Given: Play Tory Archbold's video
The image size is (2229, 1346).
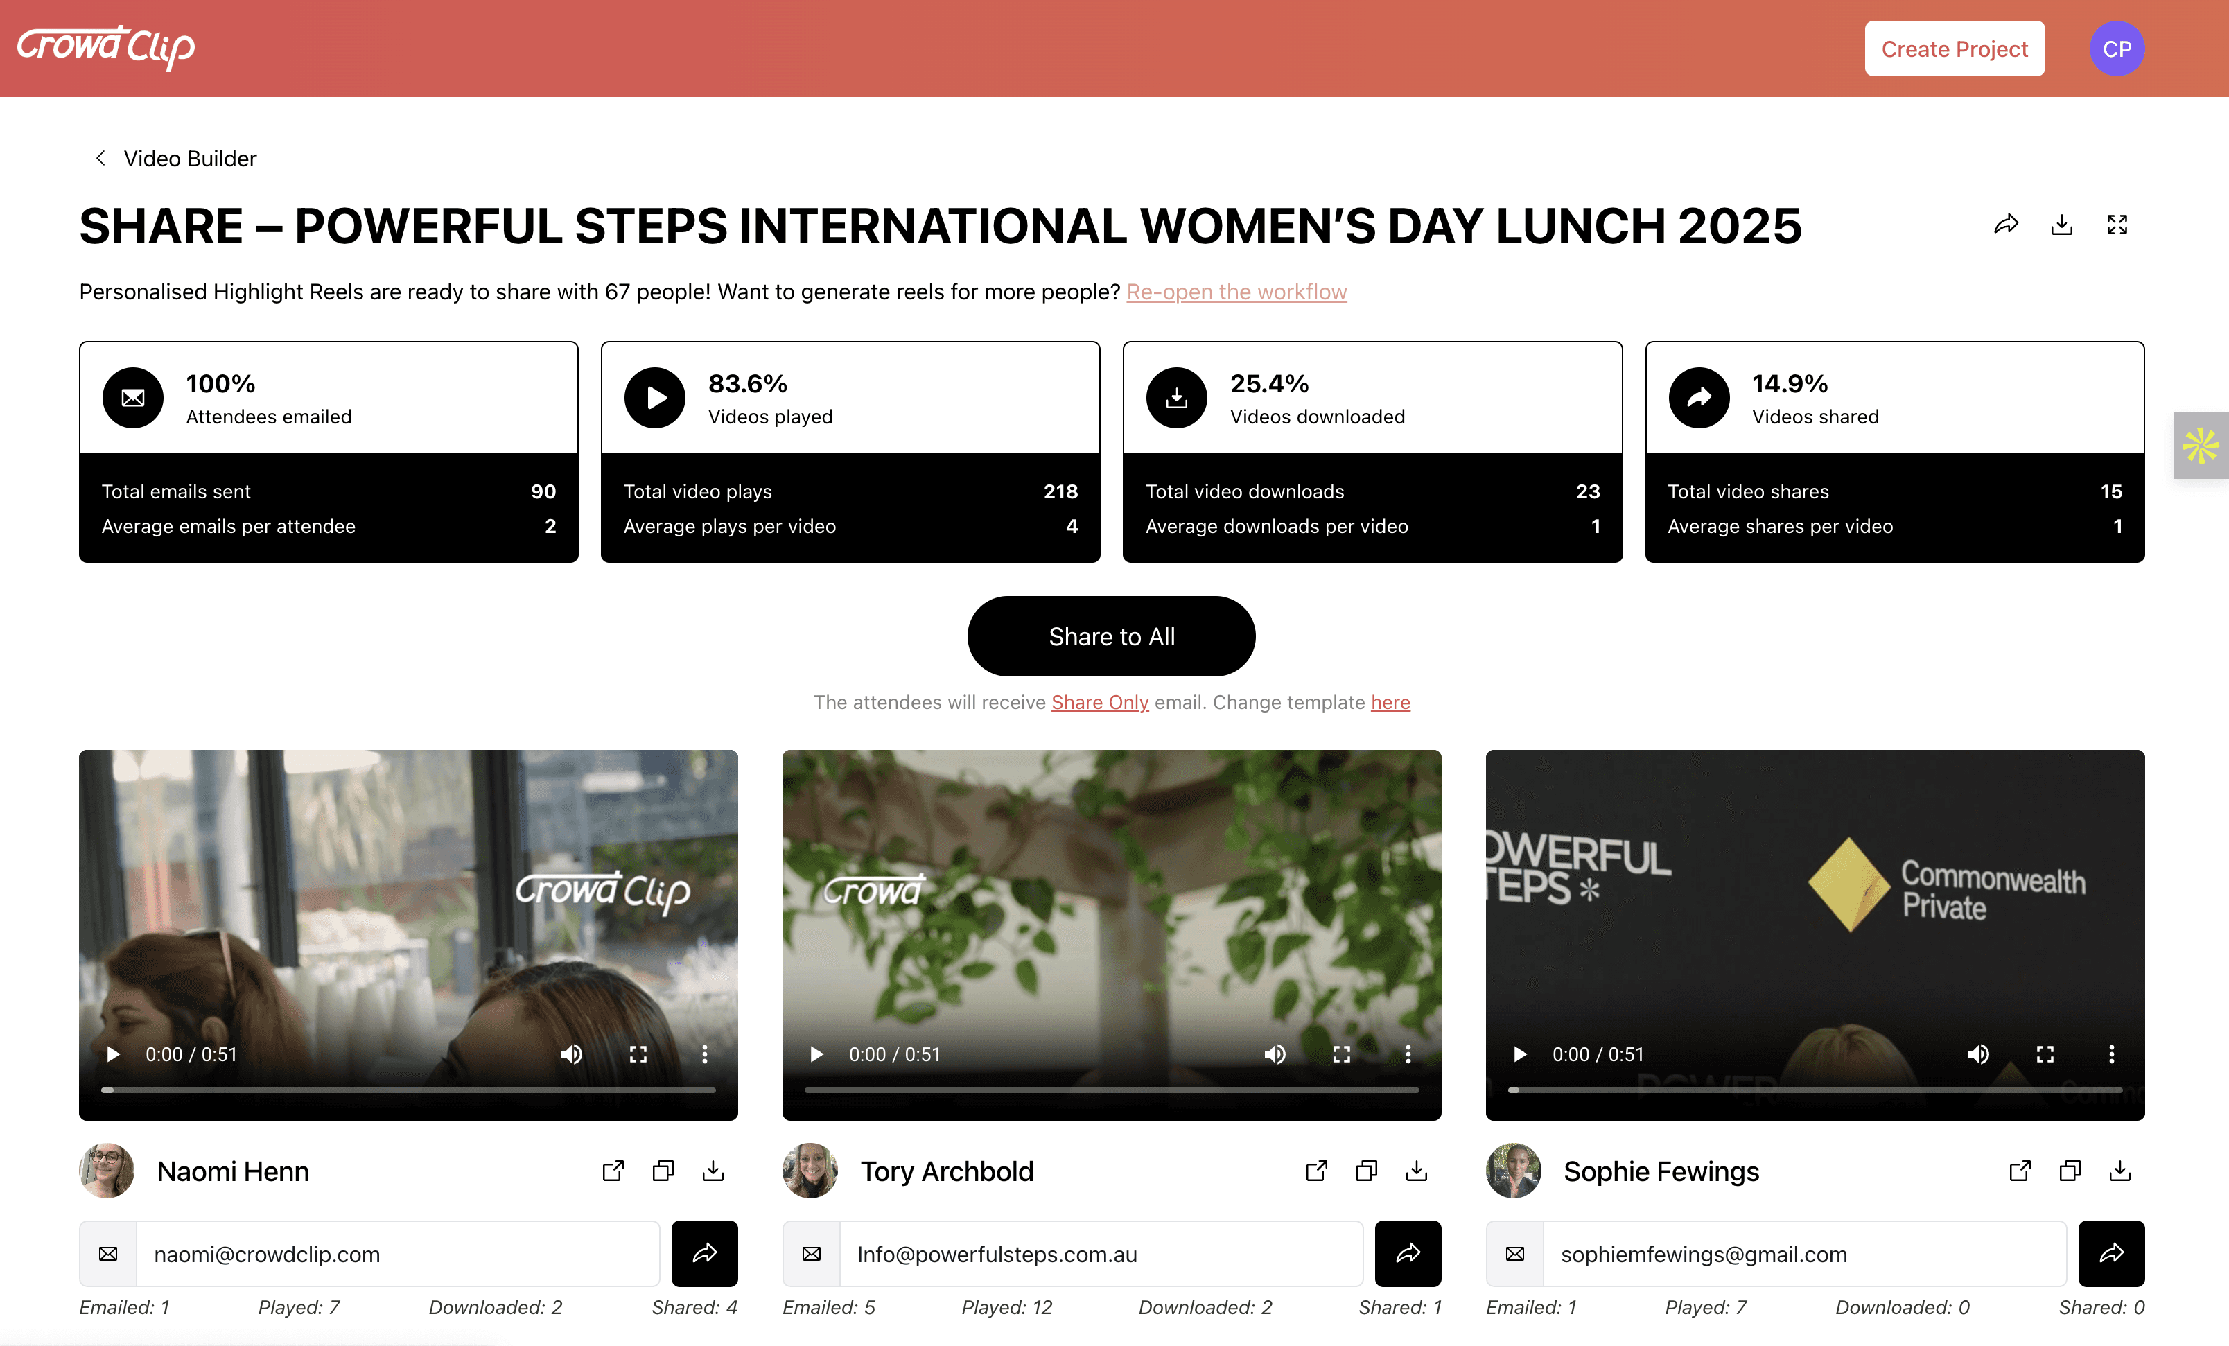Looking at the screenshot, I should [817, 1054].
